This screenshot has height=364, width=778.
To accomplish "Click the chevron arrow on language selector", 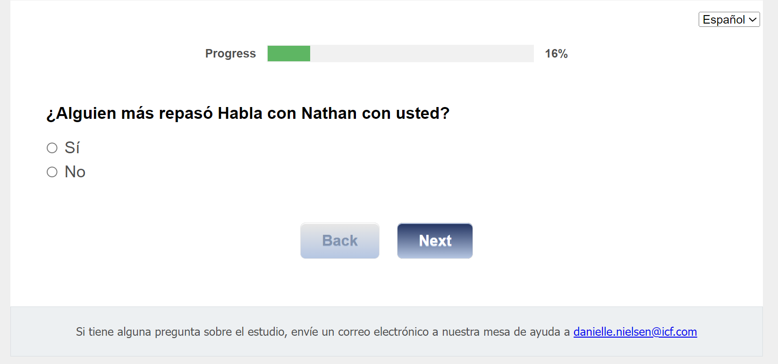I will tap(753, 20).
